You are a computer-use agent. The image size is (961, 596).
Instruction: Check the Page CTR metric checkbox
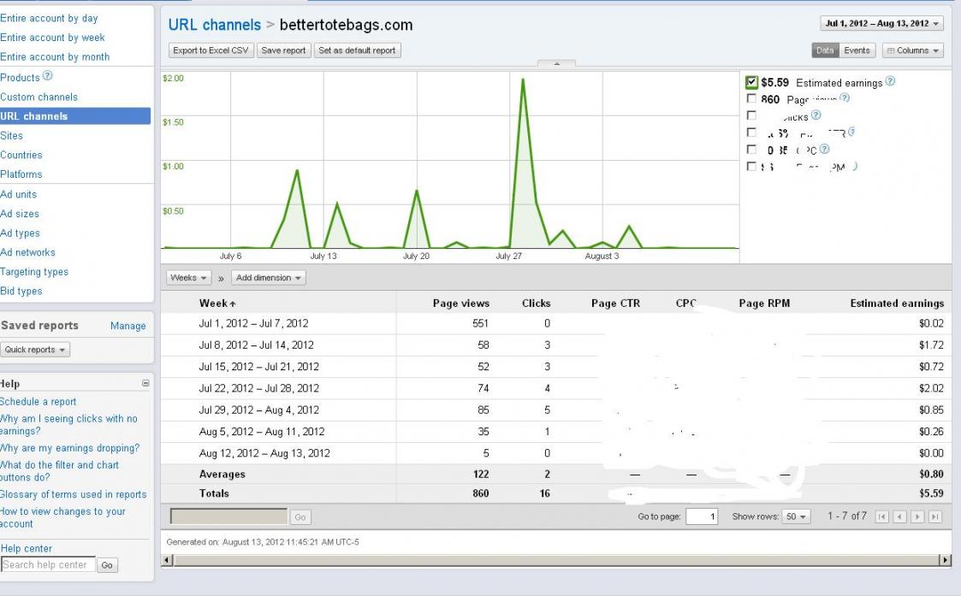(x=751, y=133)
